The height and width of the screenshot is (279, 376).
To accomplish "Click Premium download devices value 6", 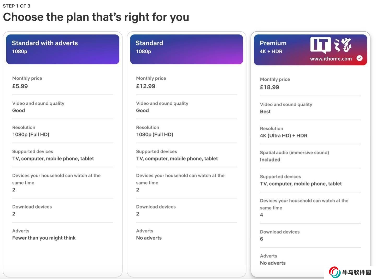I will 261,239.
